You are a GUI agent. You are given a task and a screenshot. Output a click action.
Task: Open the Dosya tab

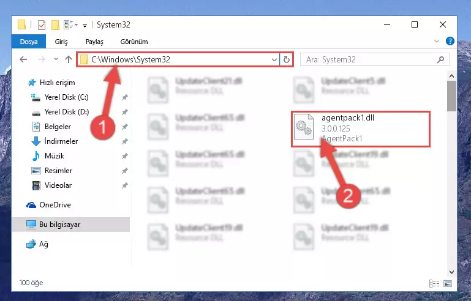click(29, 42)
